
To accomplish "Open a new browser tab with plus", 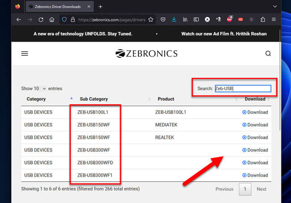I will tap(100, 7).
